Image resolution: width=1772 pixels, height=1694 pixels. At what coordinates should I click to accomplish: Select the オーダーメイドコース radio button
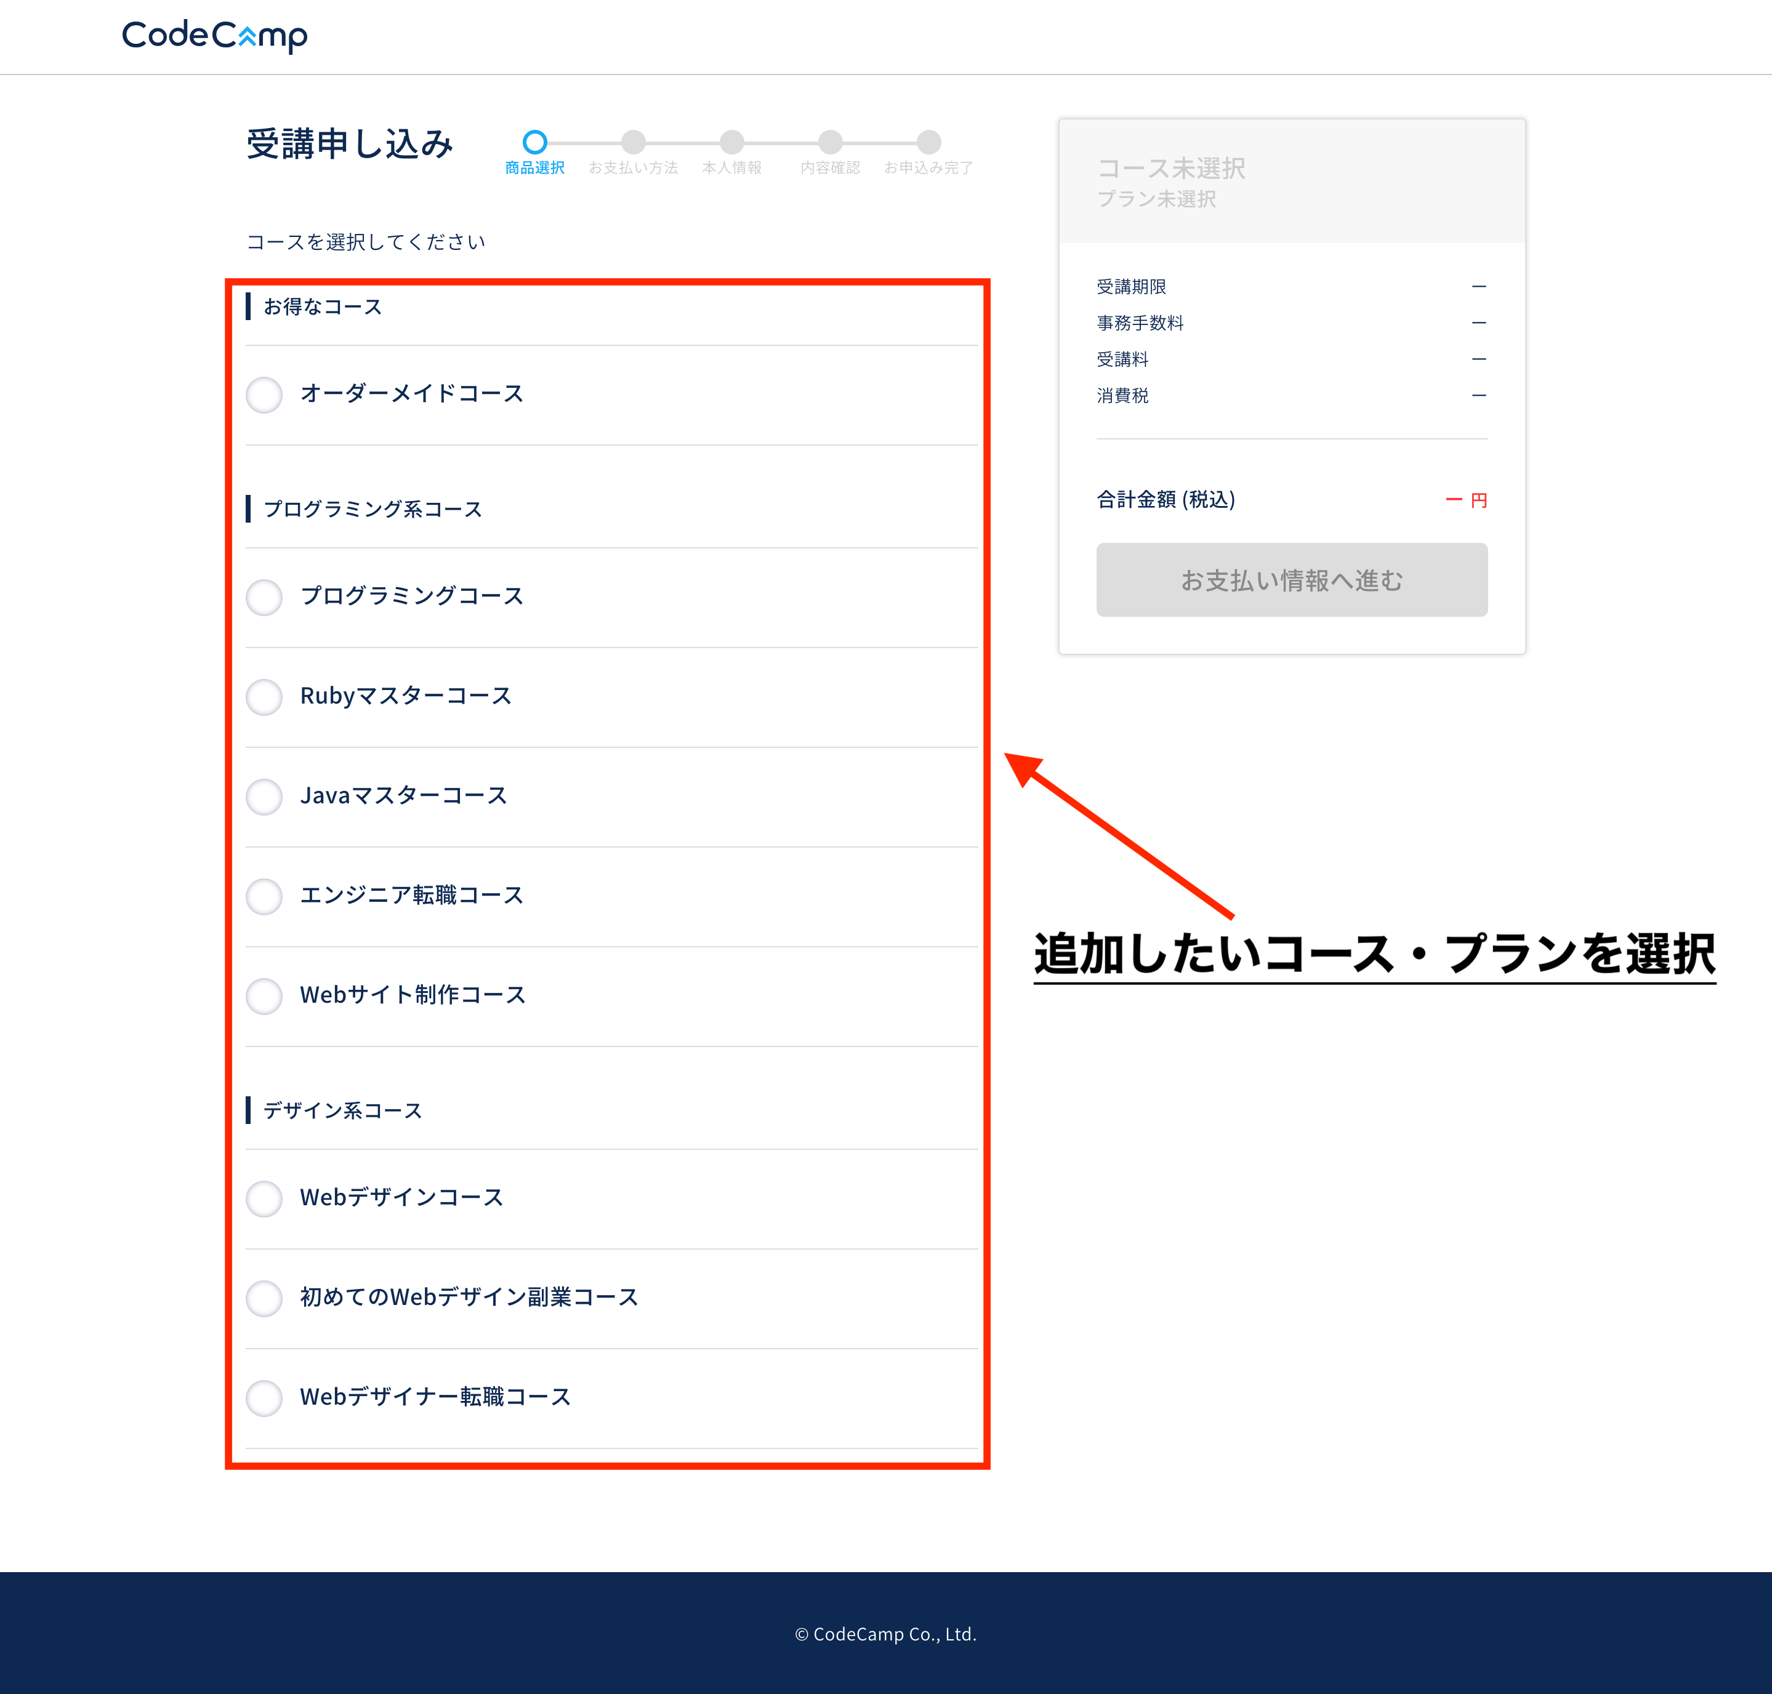(x=265, y=395)
